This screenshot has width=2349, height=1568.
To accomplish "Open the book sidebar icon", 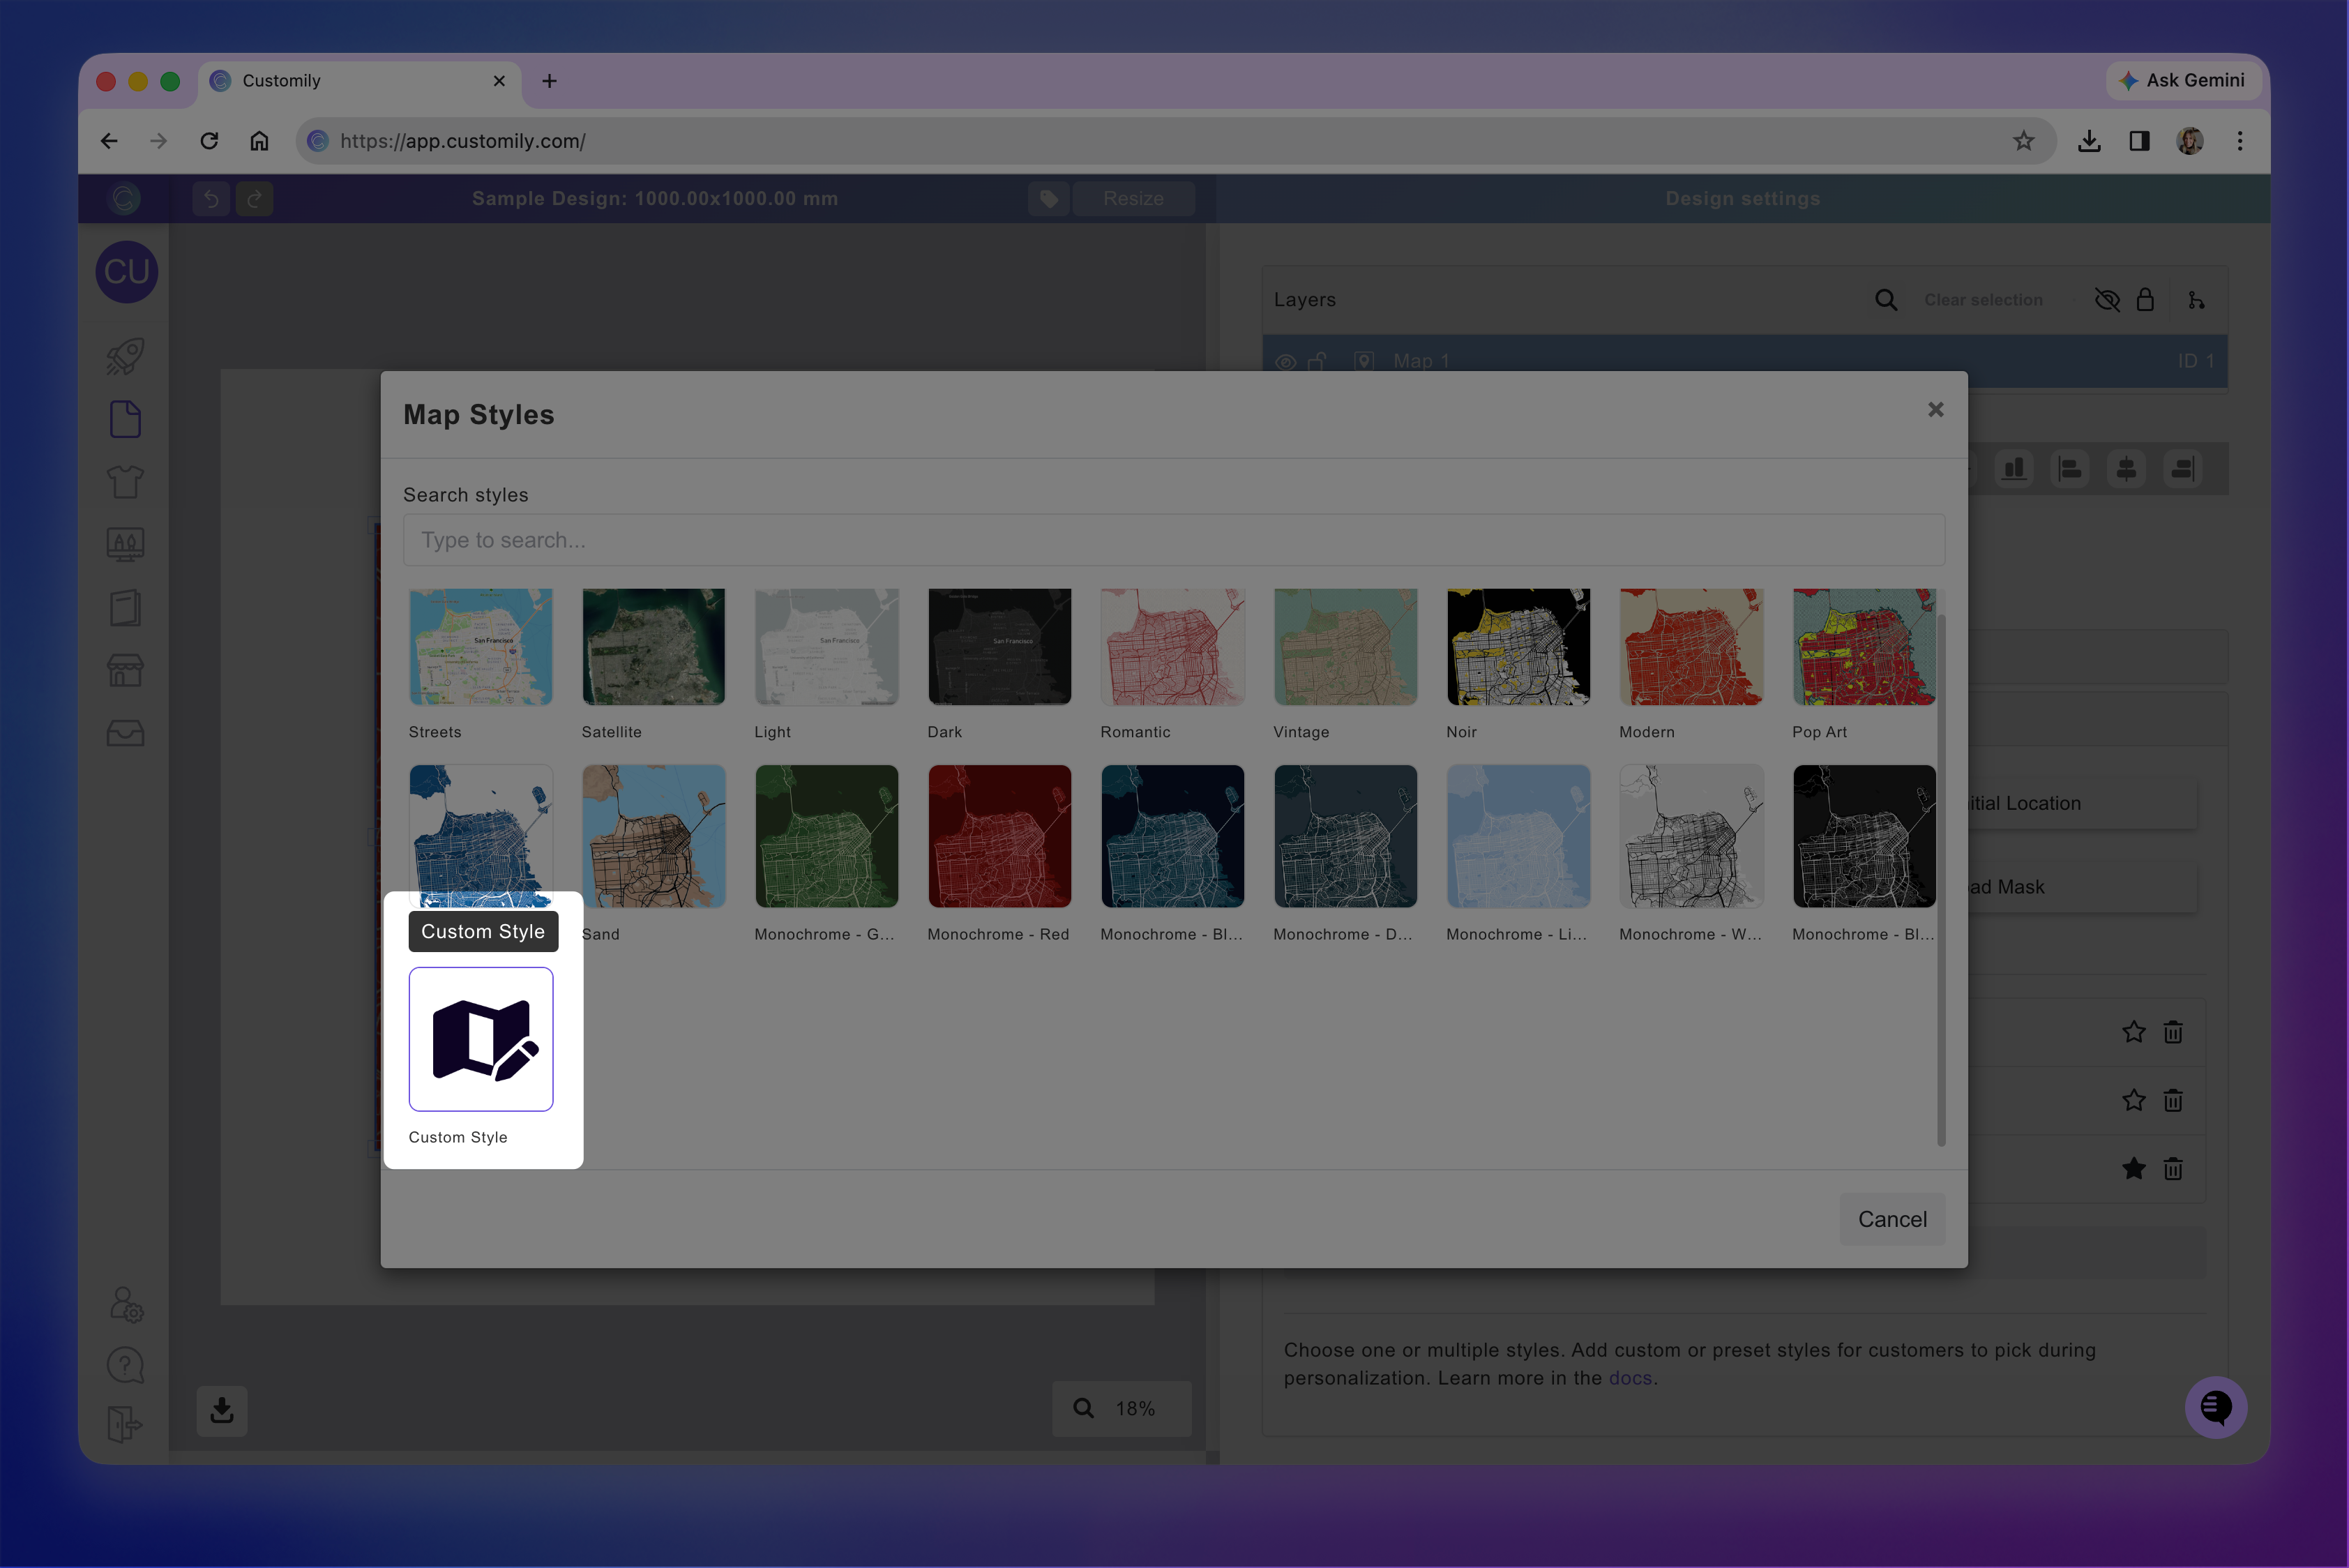I will pos(125,608).
